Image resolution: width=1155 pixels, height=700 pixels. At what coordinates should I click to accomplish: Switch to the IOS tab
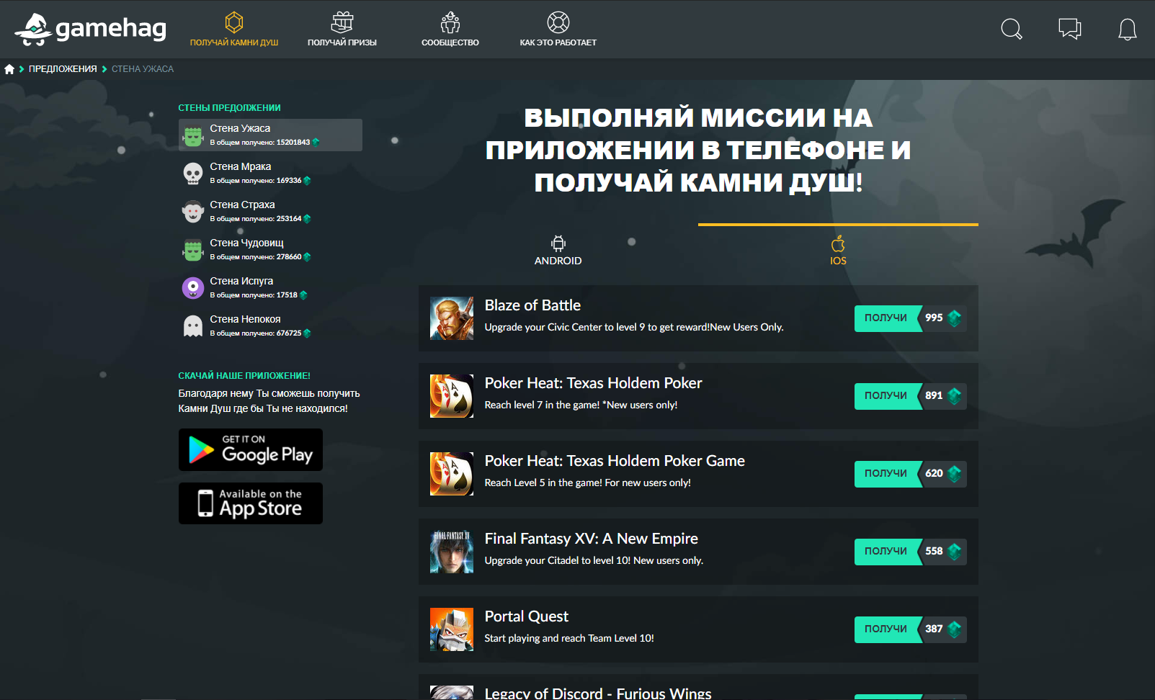click(x=838, y=251)
